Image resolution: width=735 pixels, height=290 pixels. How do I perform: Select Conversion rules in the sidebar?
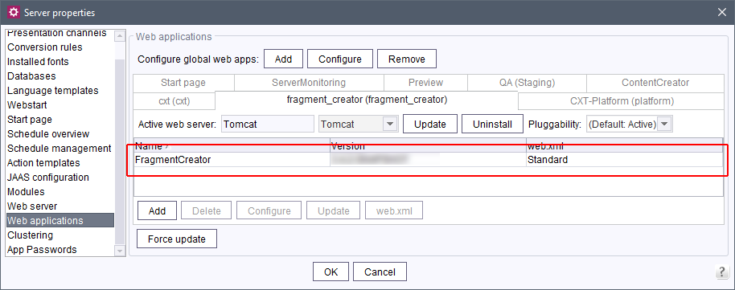pyautogui.click(x=60, y=47)
